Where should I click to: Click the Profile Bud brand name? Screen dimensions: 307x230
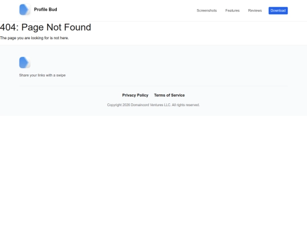tap(45, 10)
